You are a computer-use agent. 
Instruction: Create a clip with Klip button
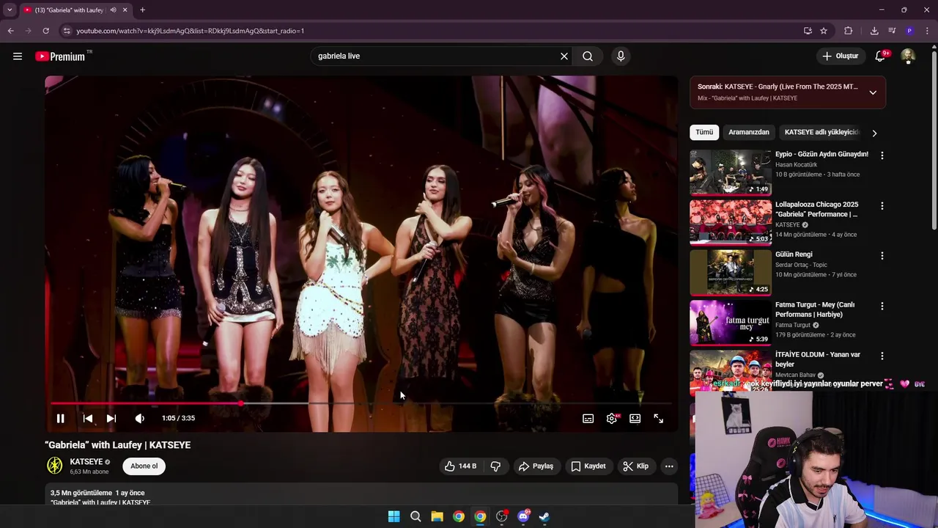[x=635, y=466]
